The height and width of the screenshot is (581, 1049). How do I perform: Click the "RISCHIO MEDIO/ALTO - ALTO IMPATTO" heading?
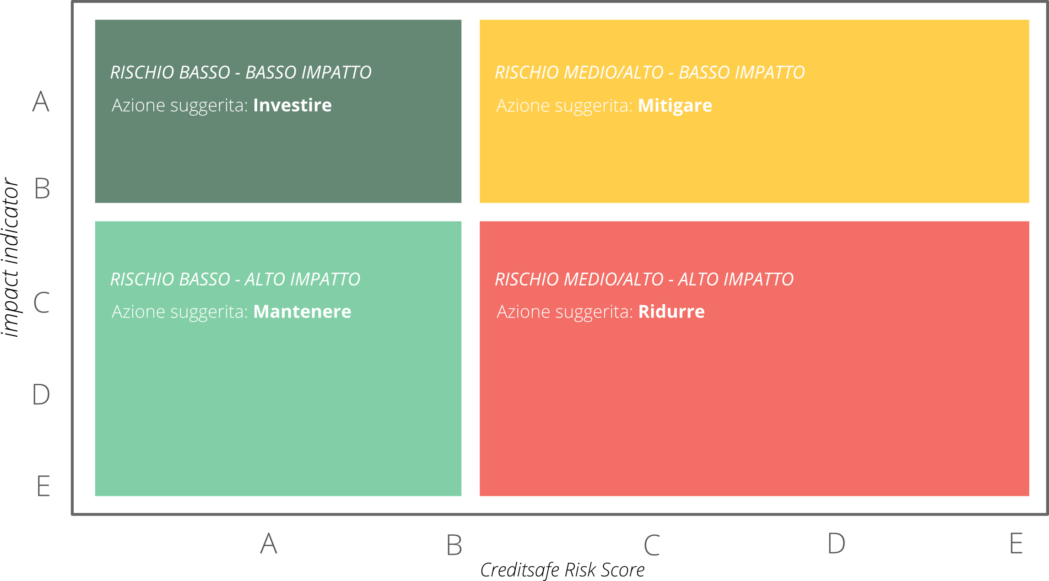(644, 279)
